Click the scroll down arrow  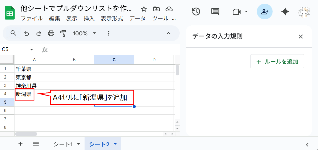177,128
